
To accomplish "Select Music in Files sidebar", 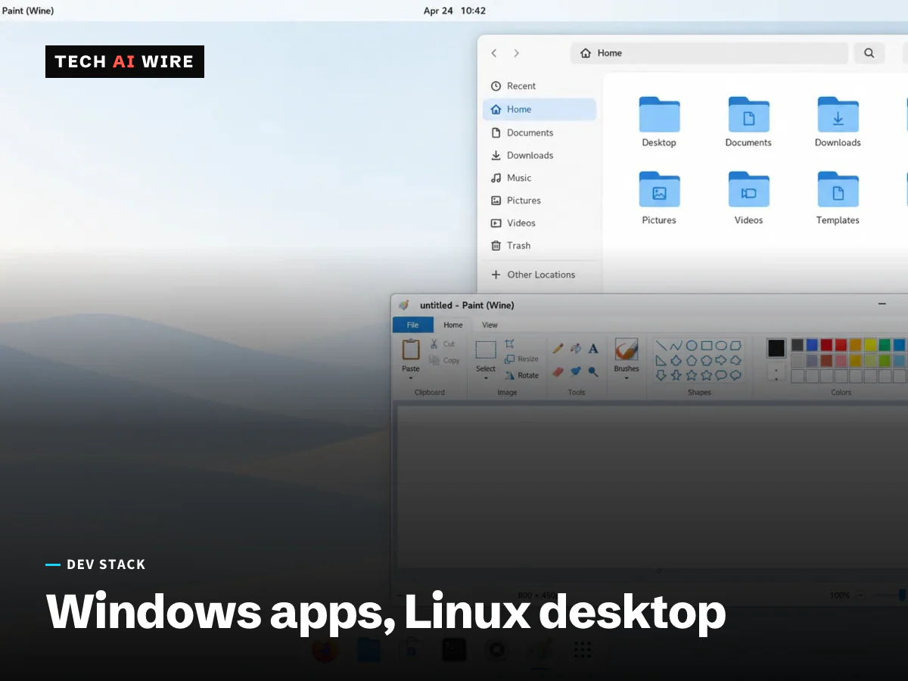I will pos(540,178).
